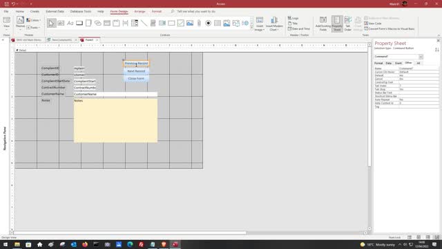The width and height of the screenshot is (442, 249).
Task: Expand the Controls gallery more arrow
Action: point(251,28)
